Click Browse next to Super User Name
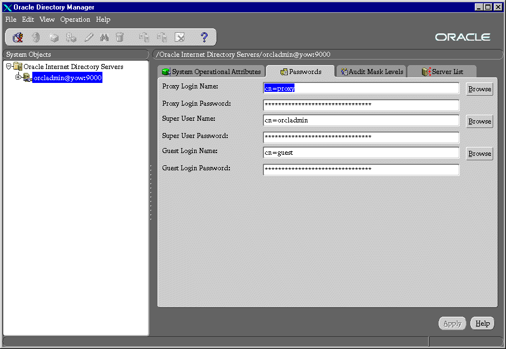This screenshot has width=506, height=349. tap(479, 121)
